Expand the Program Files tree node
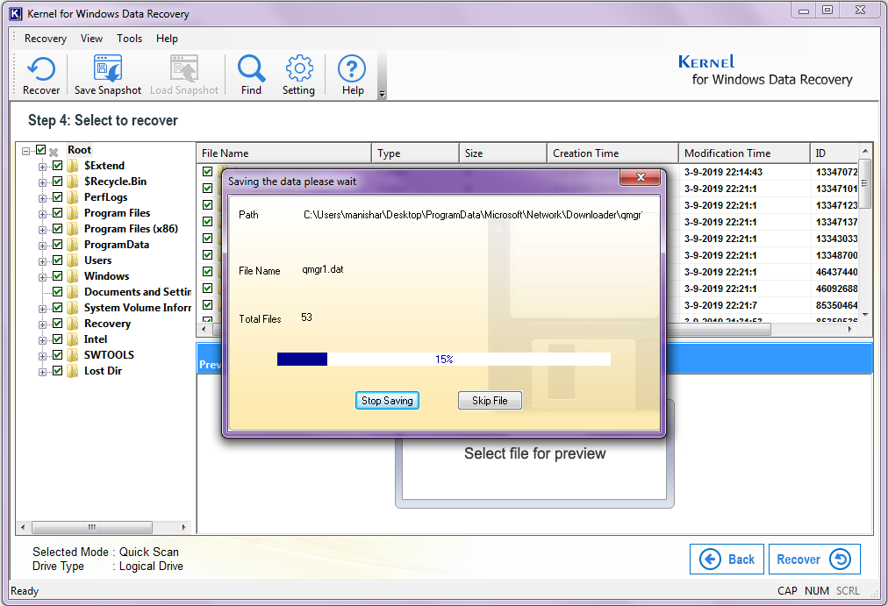 [42, 215]
